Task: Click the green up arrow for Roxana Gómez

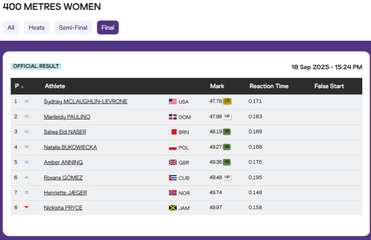Action: tap(26, 177)
